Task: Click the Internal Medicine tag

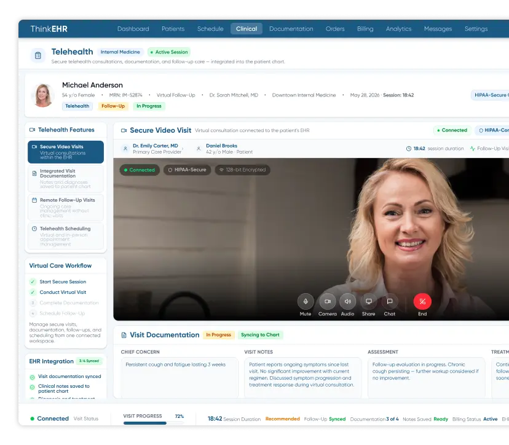Action: click(x=120, y=52)
